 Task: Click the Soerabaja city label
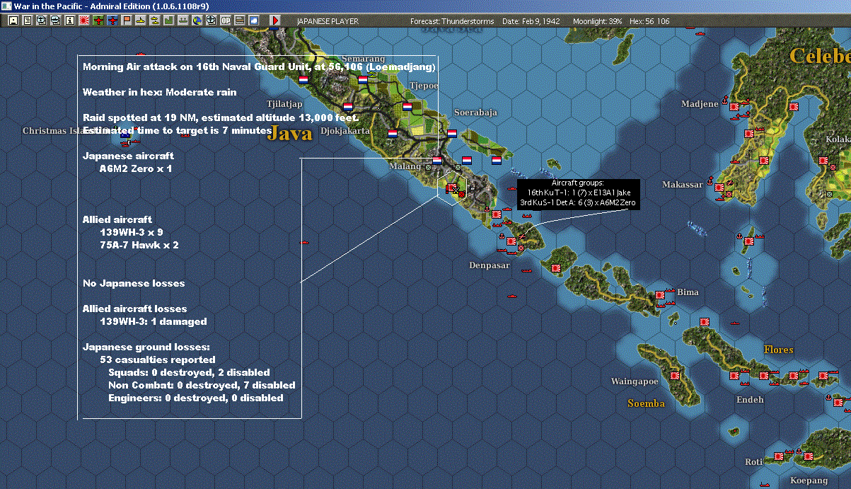(x=475, y=112)
